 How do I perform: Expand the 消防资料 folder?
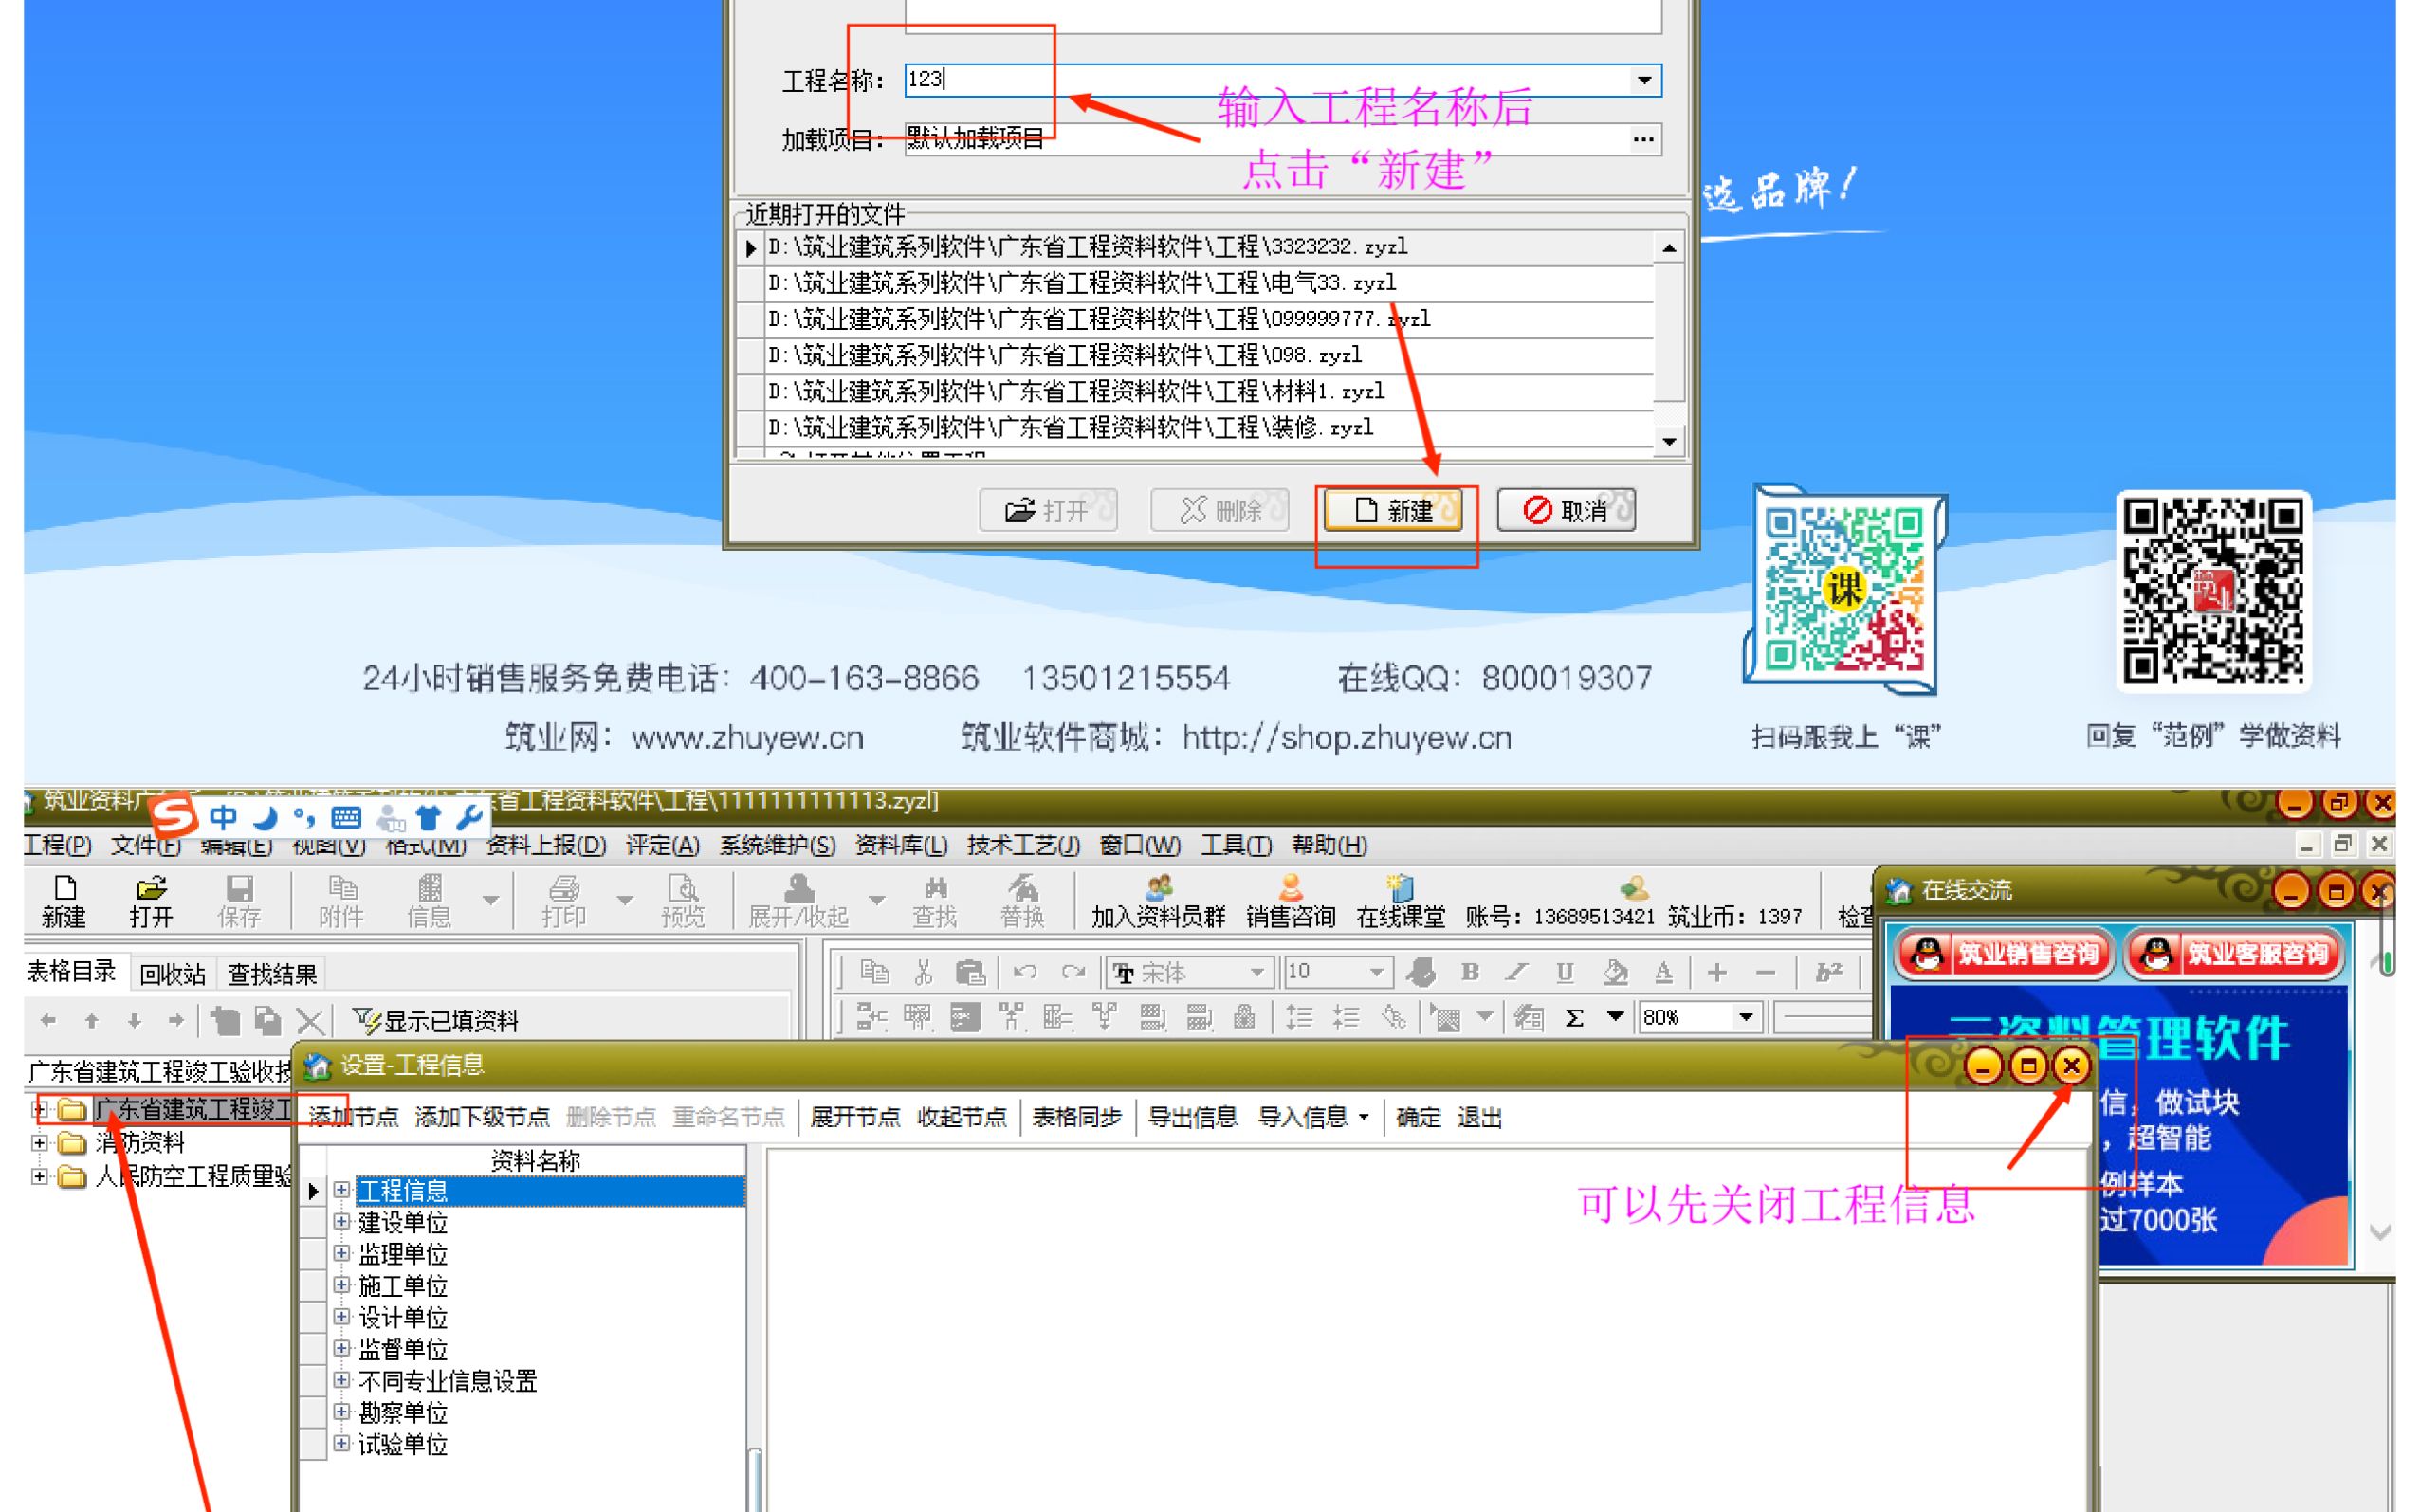tap(39, 1142)
